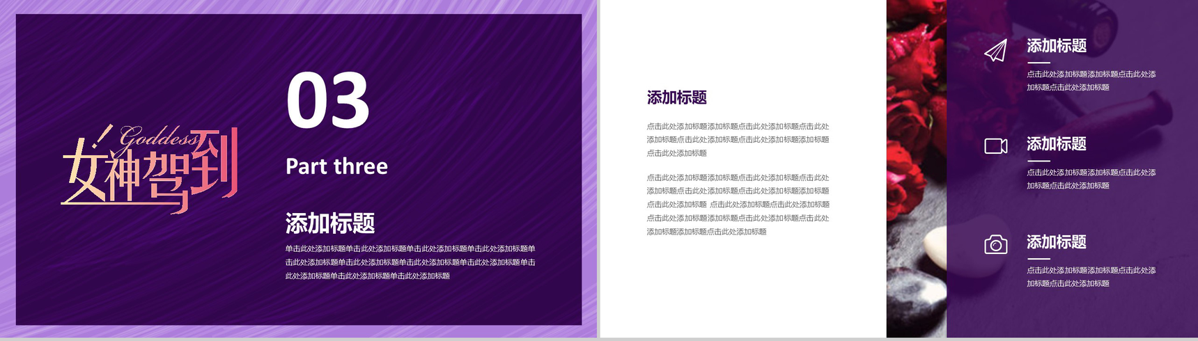Click the red roses photo strip
Screen dimensions: 1198x341
917,168
